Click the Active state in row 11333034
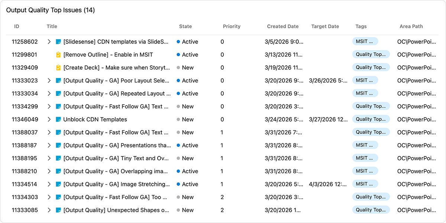Viewport: 446px width, 223px height. click(x=187, y=94)
